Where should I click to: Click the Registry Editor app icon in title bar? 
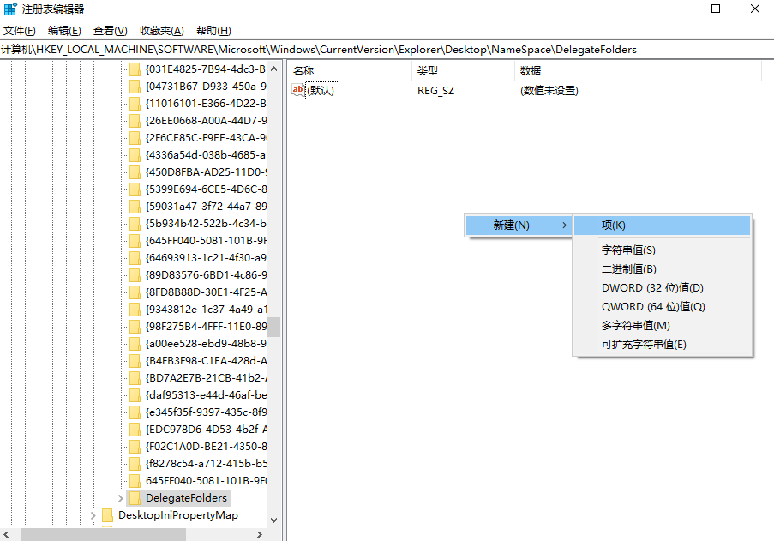10,9
